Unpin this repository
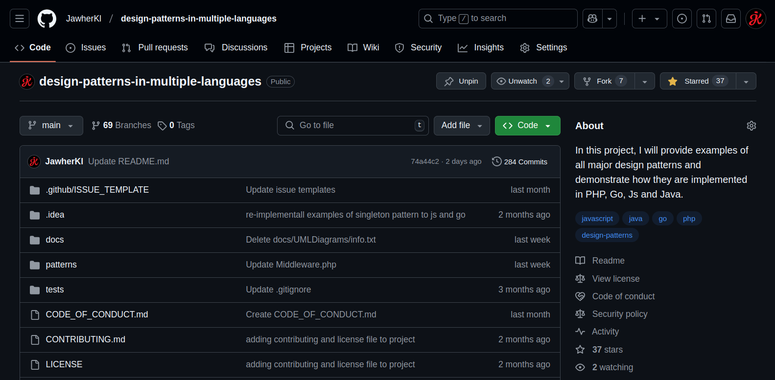The width and height of the screenshot is (775, 380). point(461,81)
